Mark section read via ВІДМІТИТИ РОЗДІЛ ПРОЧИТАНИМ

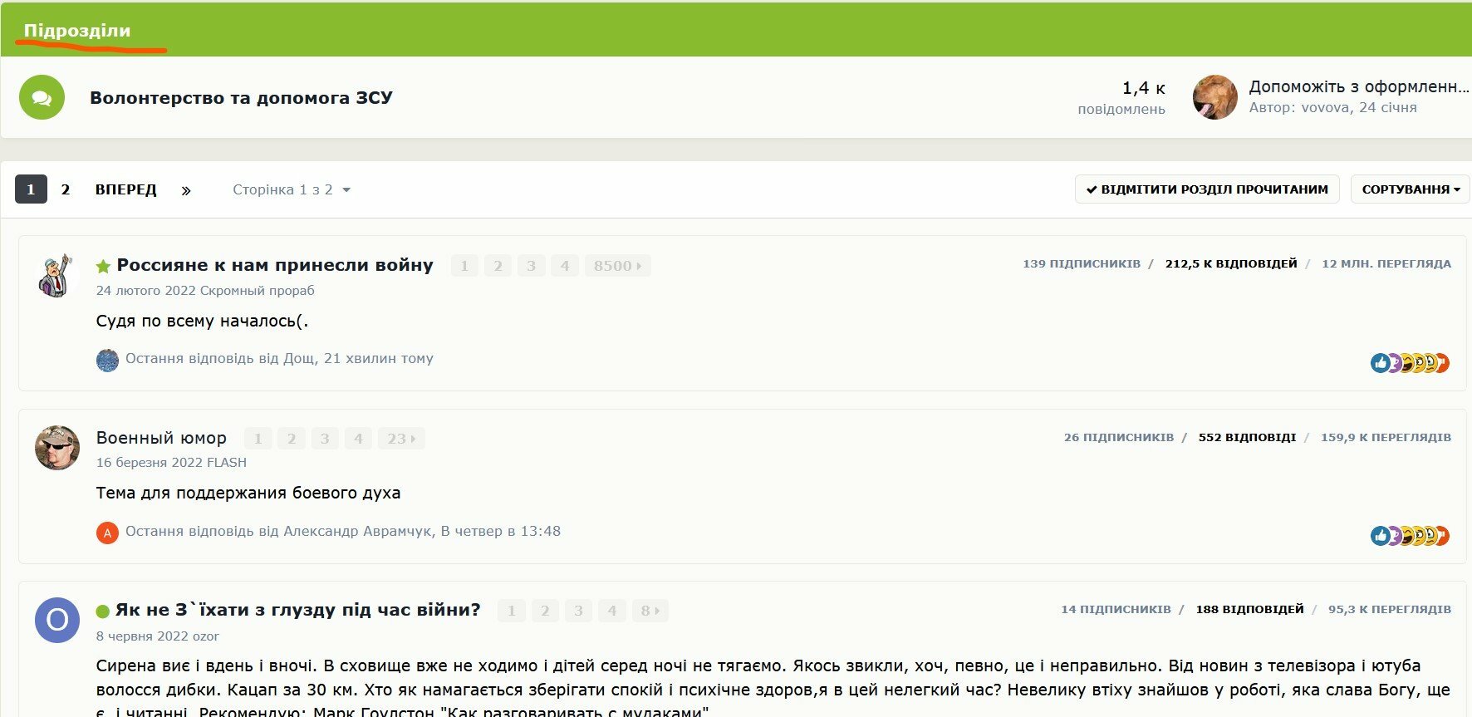1207,189
